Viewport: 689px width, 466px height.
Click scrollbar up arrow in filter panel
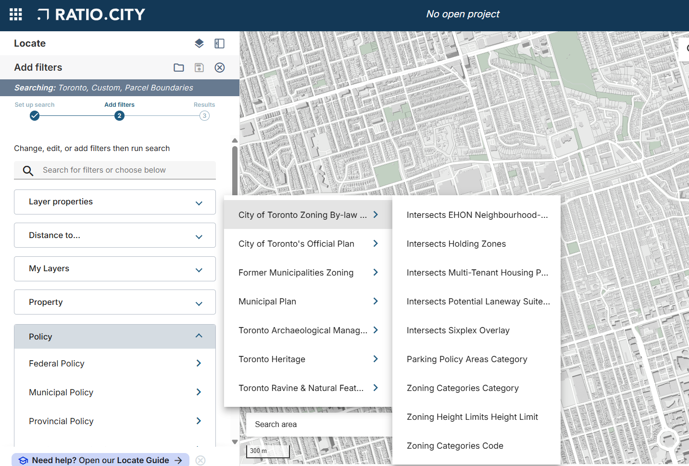point(235,140)
